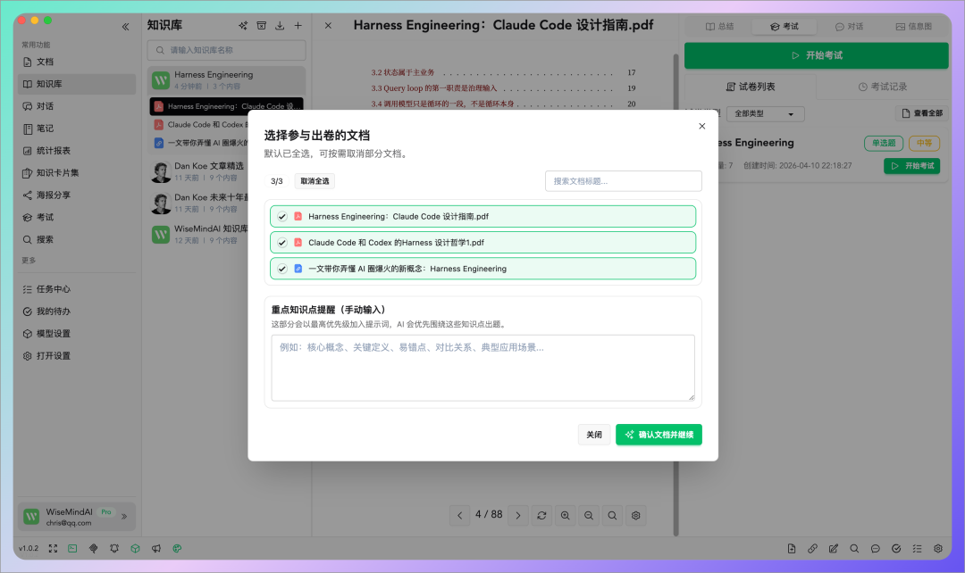Click the 单选题 tag on exam card

[884, 143]
